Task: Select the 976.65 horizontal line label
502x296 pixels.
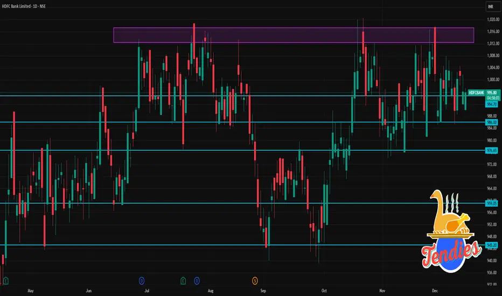Action: (x=491, y=150)
